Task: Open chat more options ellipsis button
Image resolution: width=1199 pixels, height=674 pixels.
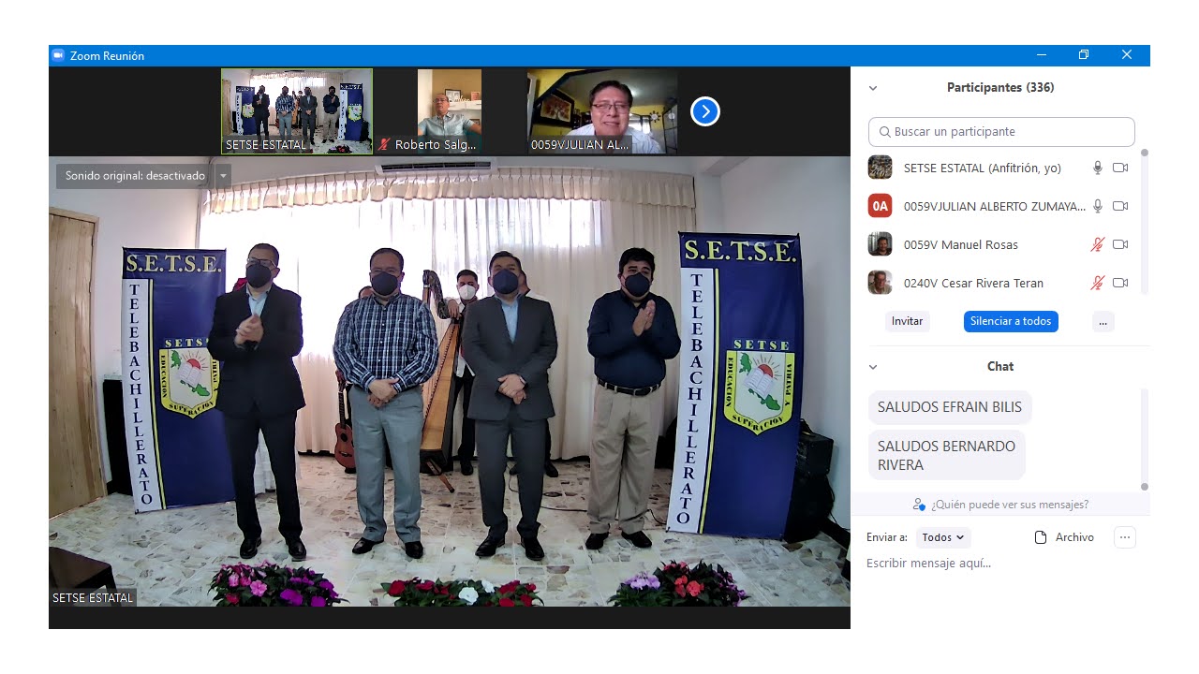Action: point(1125,537)
